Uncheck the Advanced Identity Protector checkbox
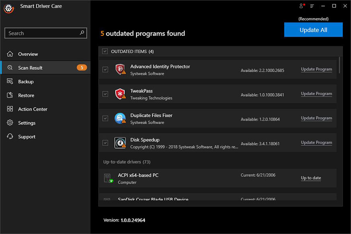Viewport: 351px width, 234px height. click(x=105, y=69)
